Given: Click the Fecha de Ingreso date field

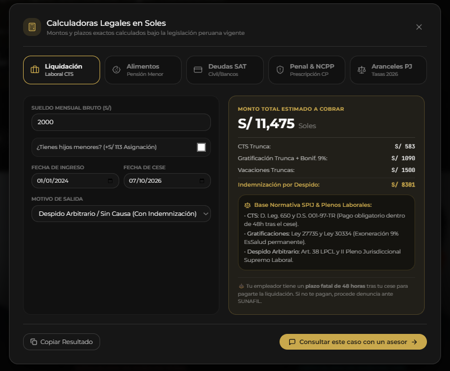Looking at the screenshot, I should (75, 180).
